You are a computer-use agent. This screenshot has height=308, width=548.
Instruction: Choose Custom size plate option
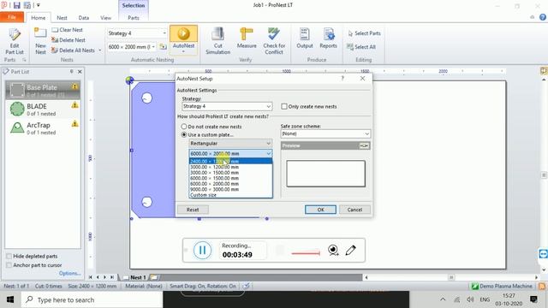pyautogui.click(x=230, y=195)
